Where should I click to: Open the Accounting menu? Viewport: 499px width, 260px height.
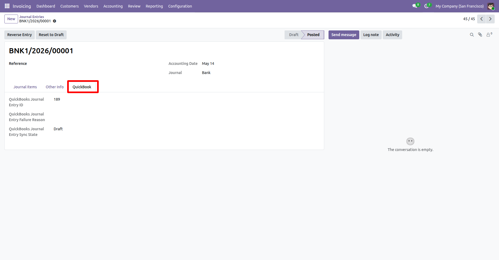pos(113,6)
